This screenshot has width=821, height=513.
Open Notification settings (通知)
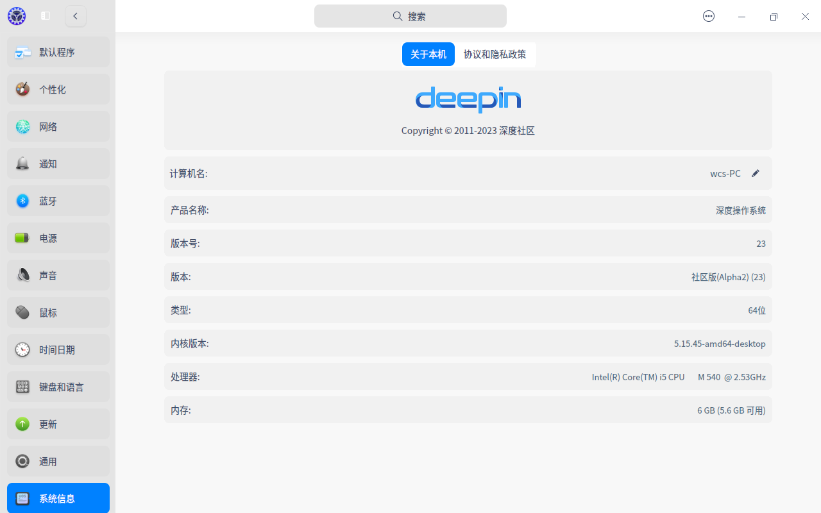[58, 164]
